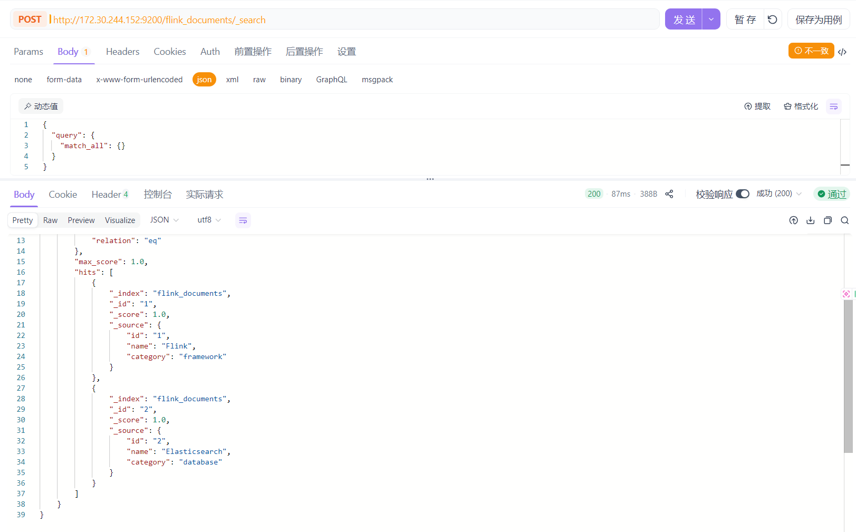Click the upload/extract icon in response toolbar
Viewport: 856px width, 532px height.
793,220
